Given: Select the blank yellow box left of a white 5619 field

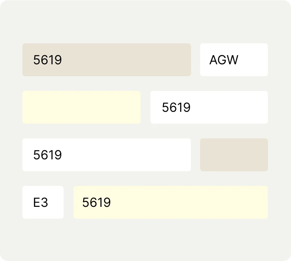Looking at the screenshot, I should [x=81, y=107].
